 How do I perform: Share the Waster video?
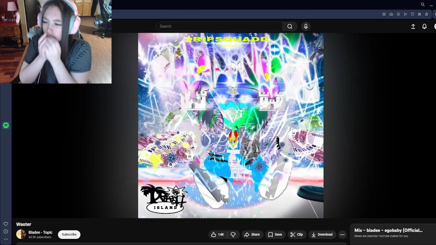coord(252,234)
